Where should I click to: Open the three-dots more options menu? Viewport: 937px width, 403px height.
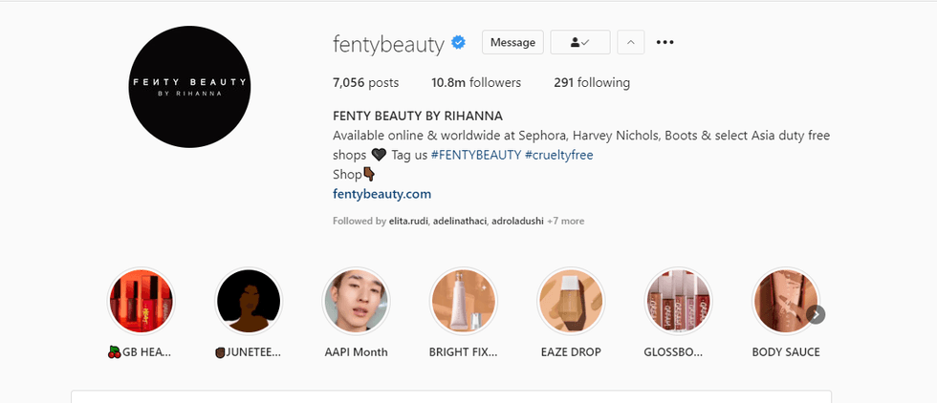(x=665, y=42)
